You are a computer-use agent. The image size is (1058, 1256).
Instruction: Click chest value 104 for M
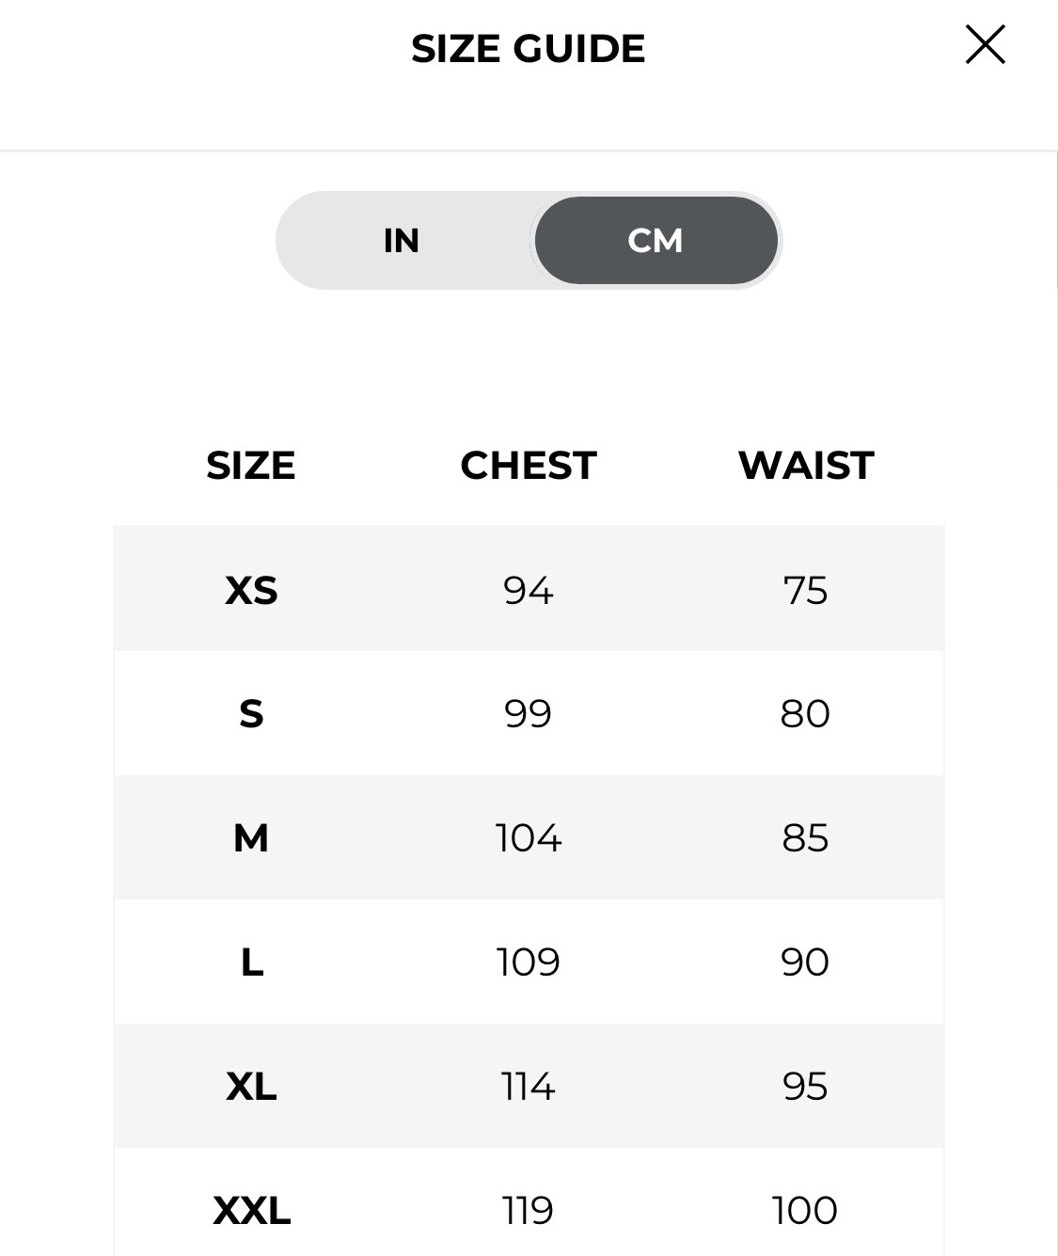[529, 838]
